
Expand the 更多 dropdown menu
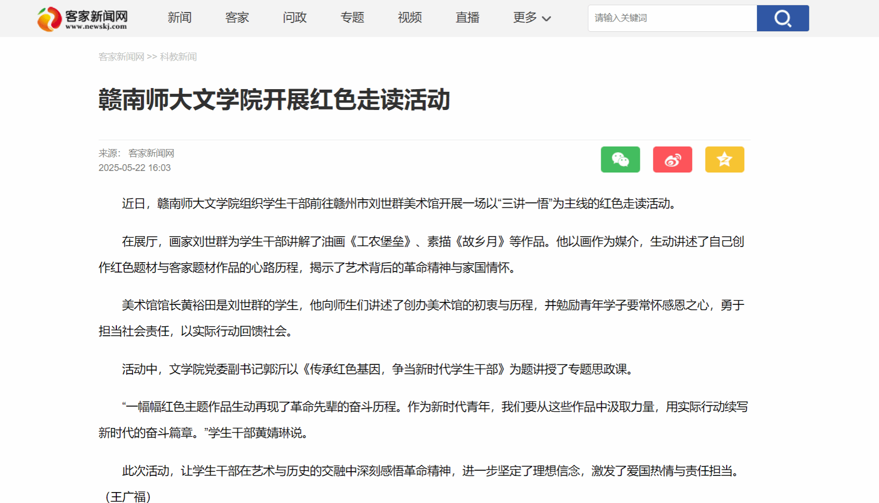point(532,18)
